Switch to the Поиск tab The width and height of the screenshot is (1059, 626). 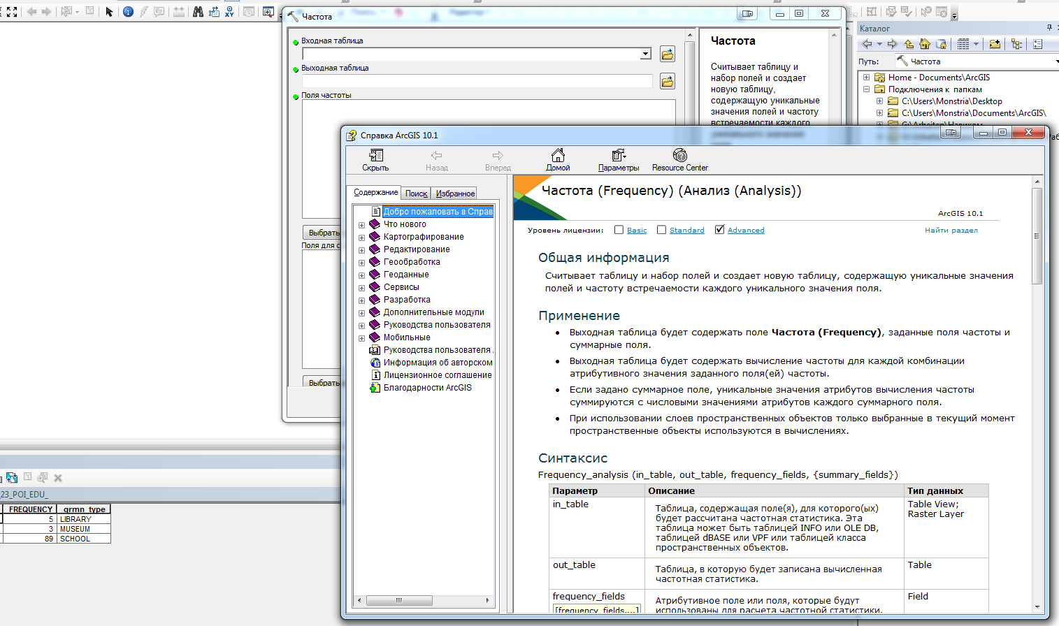[x=416, y=194]
